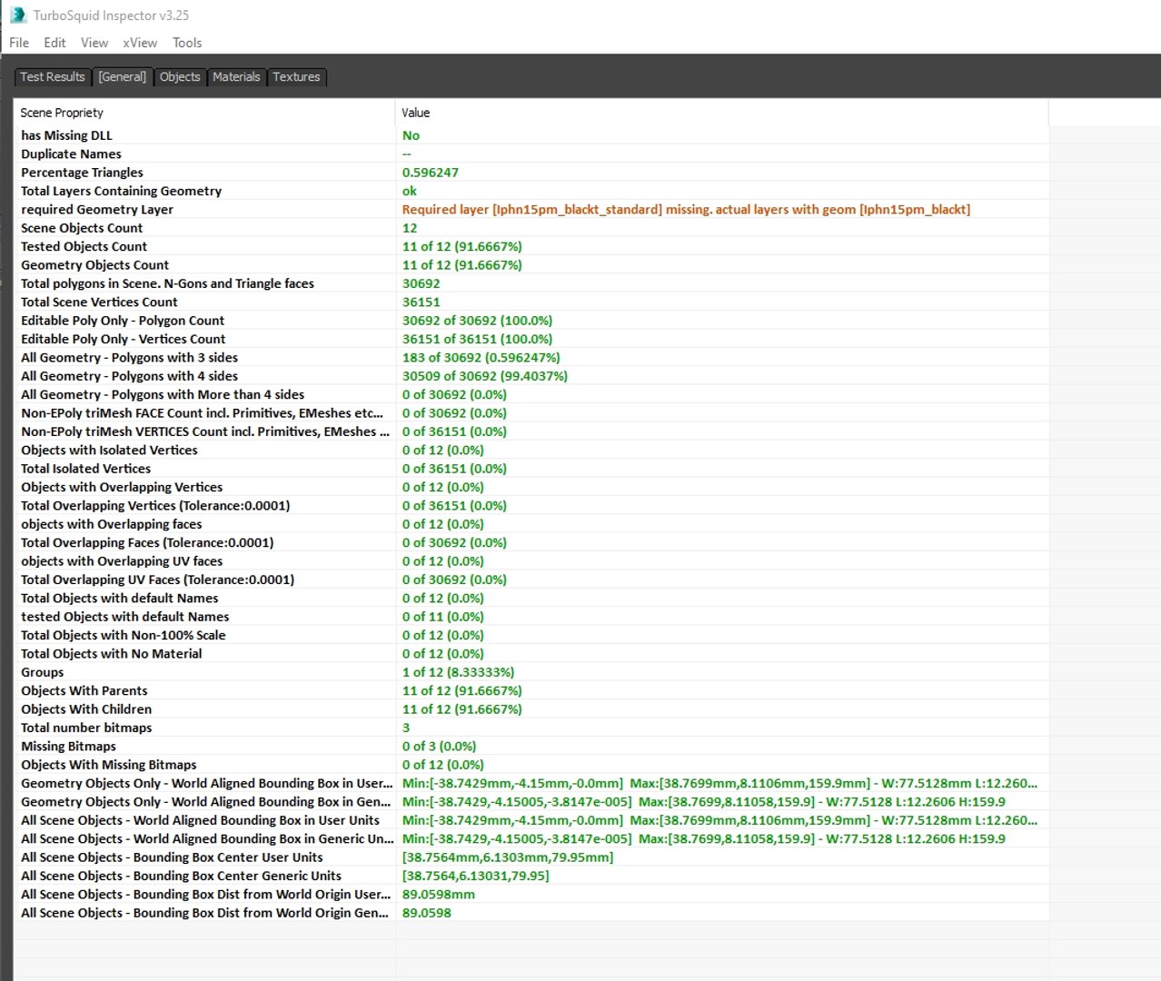1161x981 pixels.
Task: Select Total Scene Vertices Count row
Action: tap(531, 302)
